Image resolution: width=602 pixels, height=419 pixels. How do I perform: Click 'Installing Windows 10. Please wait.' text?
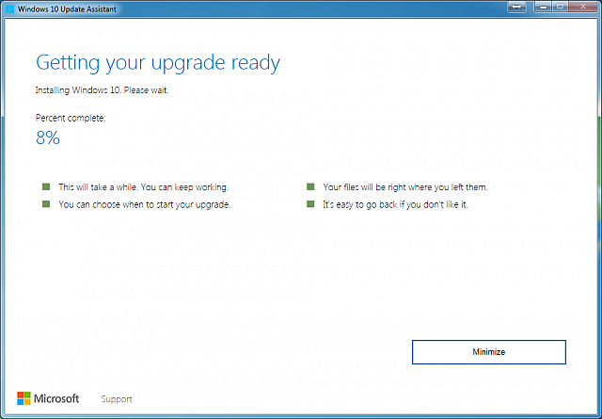[x=103, y=90]
